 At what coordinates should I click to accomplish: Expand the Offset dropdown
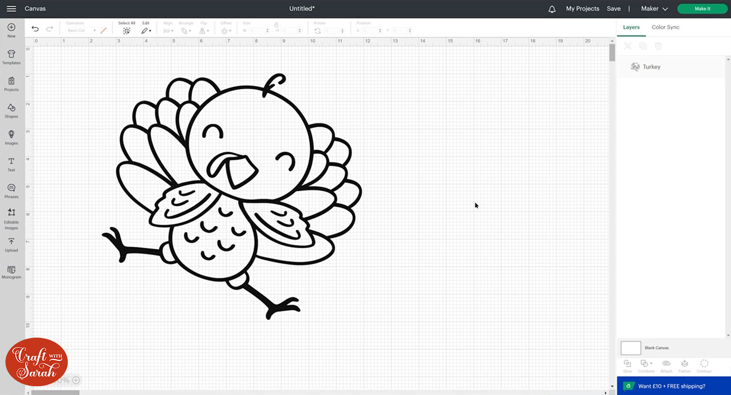[226, 31]
